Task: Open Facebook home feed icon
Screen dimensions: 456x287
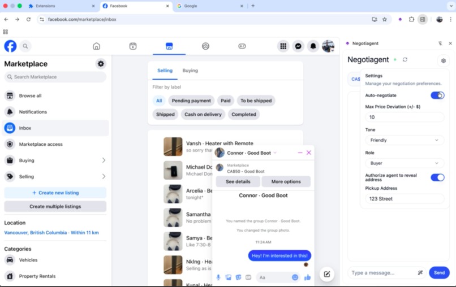Action: [97, 46]
